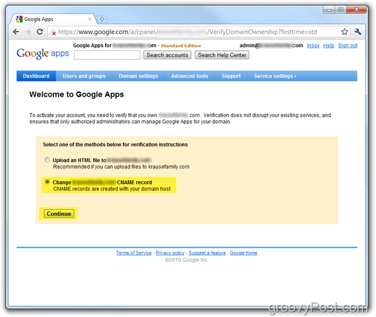Select the Google Apps browser tab
This screenshot has height=317, width=376.
(52, 19)
